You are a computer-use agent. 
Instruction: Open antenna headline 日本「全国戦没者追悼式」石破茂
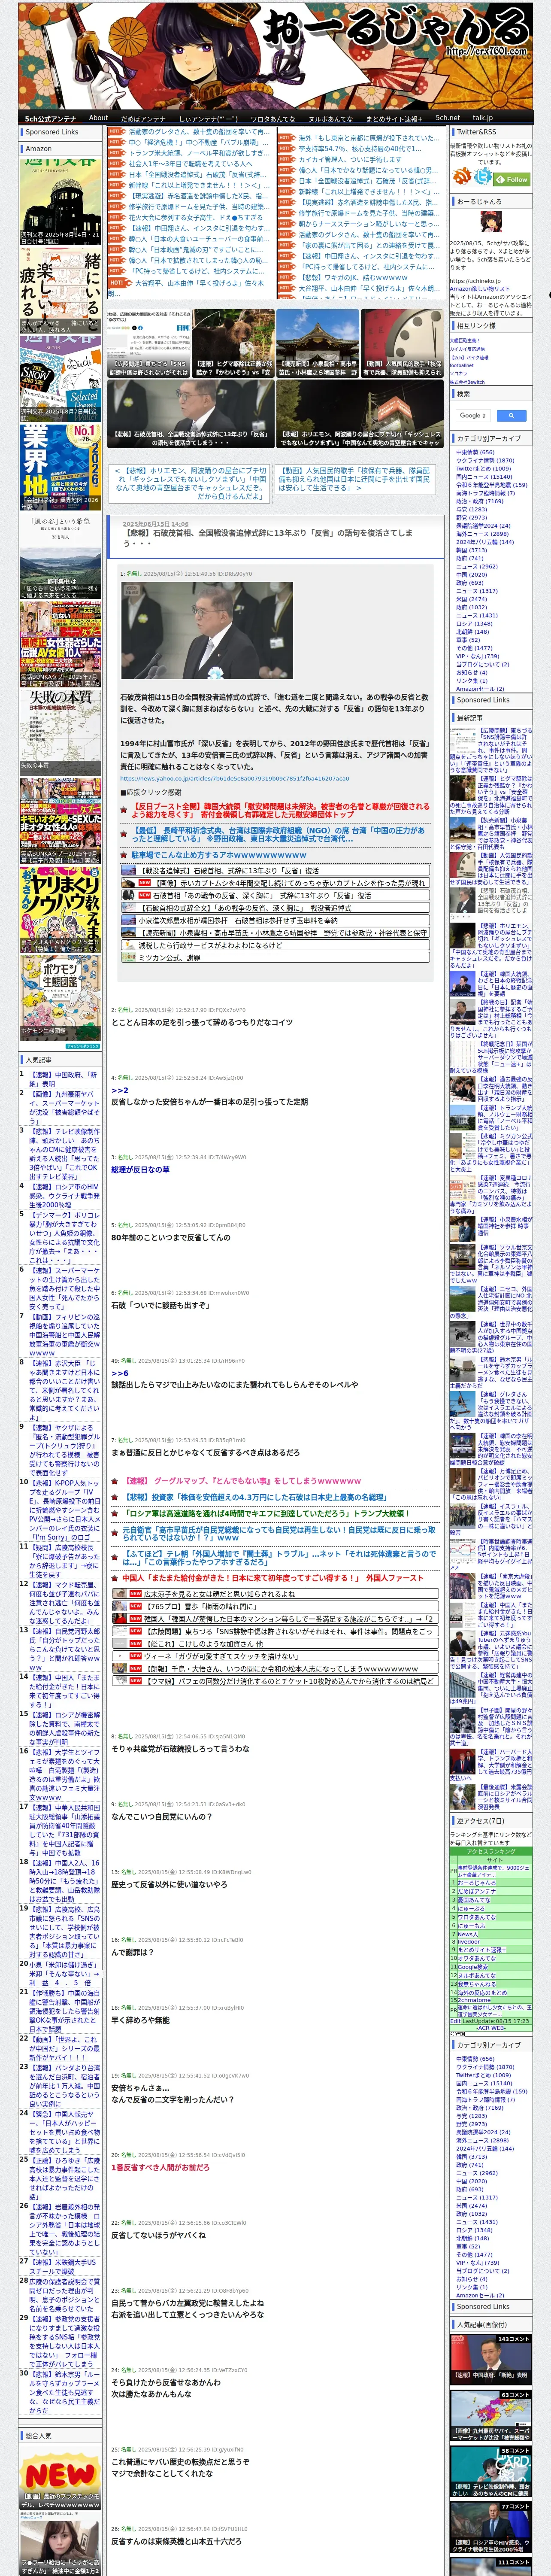coord(197,174)
